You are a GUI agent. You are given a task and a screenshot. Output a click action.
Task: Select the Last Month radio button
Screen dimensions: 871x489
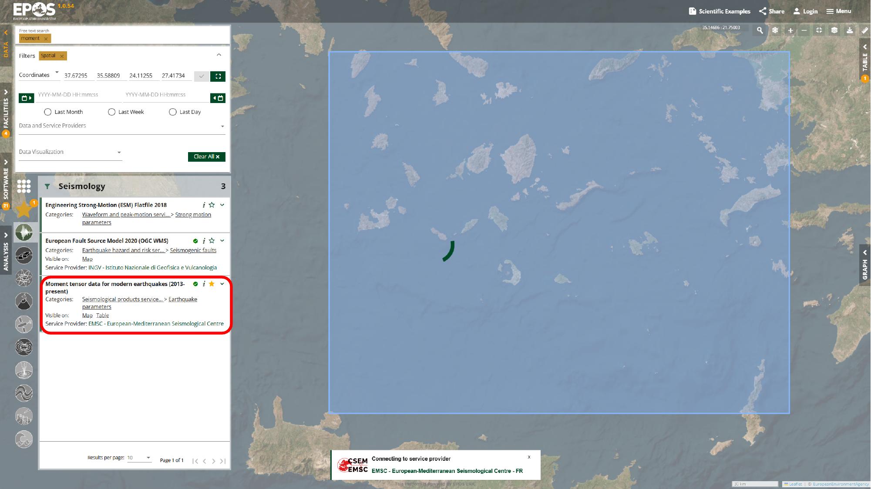click(x=48, y=112)
